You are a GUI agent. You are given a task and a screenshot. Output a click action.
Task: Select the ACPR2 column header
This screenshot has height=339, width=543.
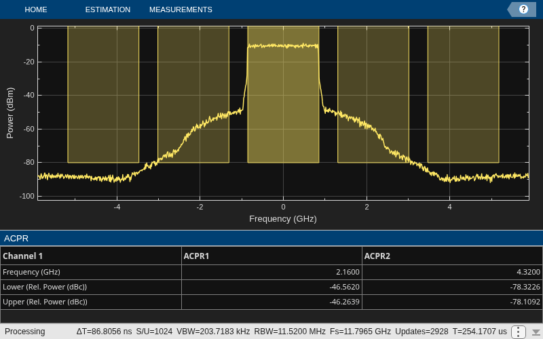pyautogui.click(x=452, y=256)
